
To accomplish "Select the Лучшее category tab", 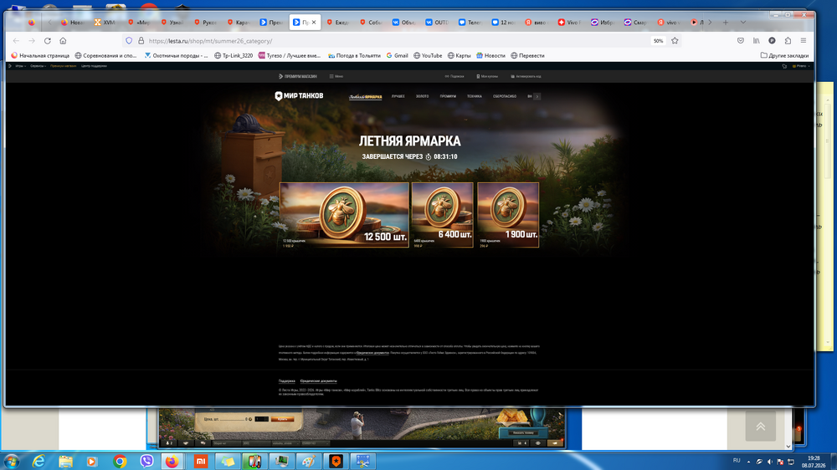I will pos(398,96).
